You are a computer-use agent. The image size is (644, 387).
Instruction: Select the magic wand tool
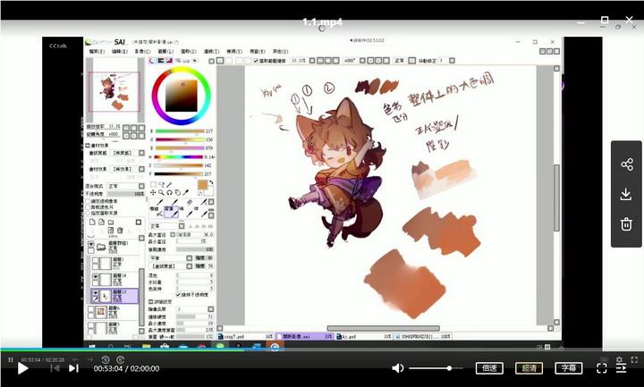click(x=169, y=185)
